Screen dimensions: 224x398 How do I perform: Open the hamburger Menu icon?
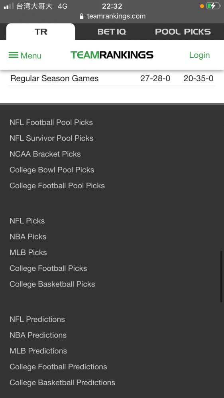[14, 55]
